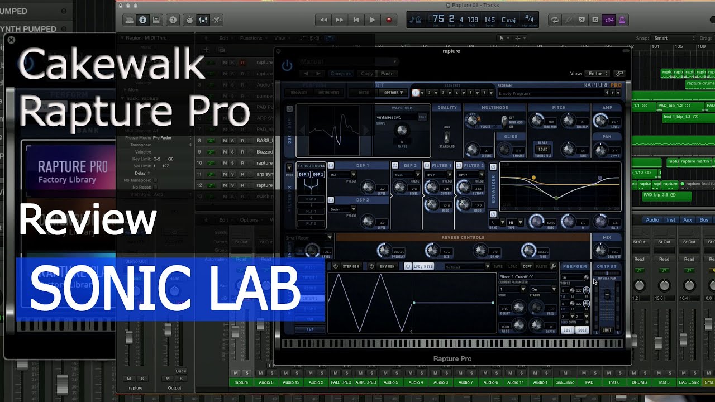This screenshot has width=715, height=402.
Task: Toggle Rapture plugin bypass power button
Action: point(287,65)
